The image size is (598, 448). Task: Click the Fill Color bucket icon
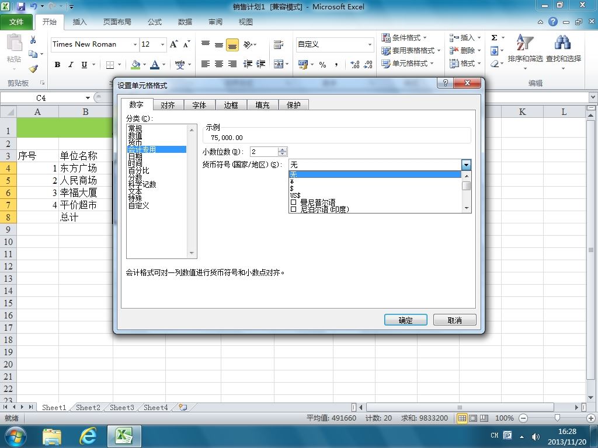[135, 64]
